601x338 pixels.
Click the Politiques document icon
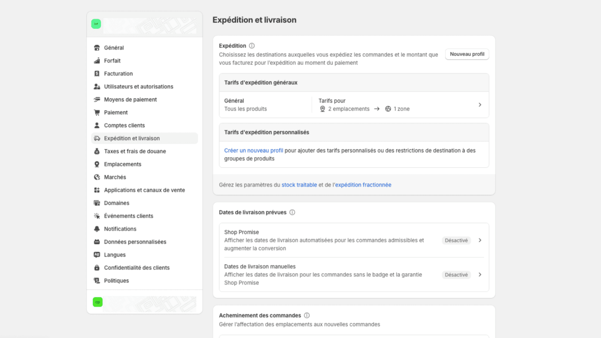tap(97, 281)
